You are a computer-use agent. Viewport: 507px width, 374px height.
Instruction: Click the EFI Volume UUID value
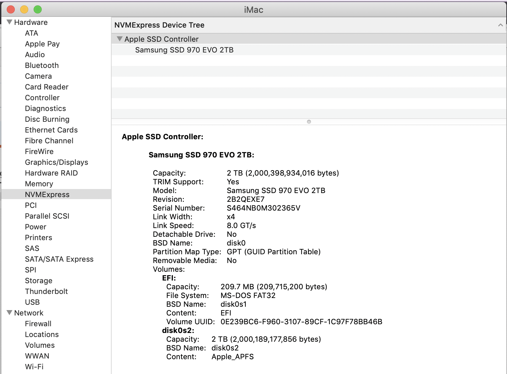click(x=302, y=322)
